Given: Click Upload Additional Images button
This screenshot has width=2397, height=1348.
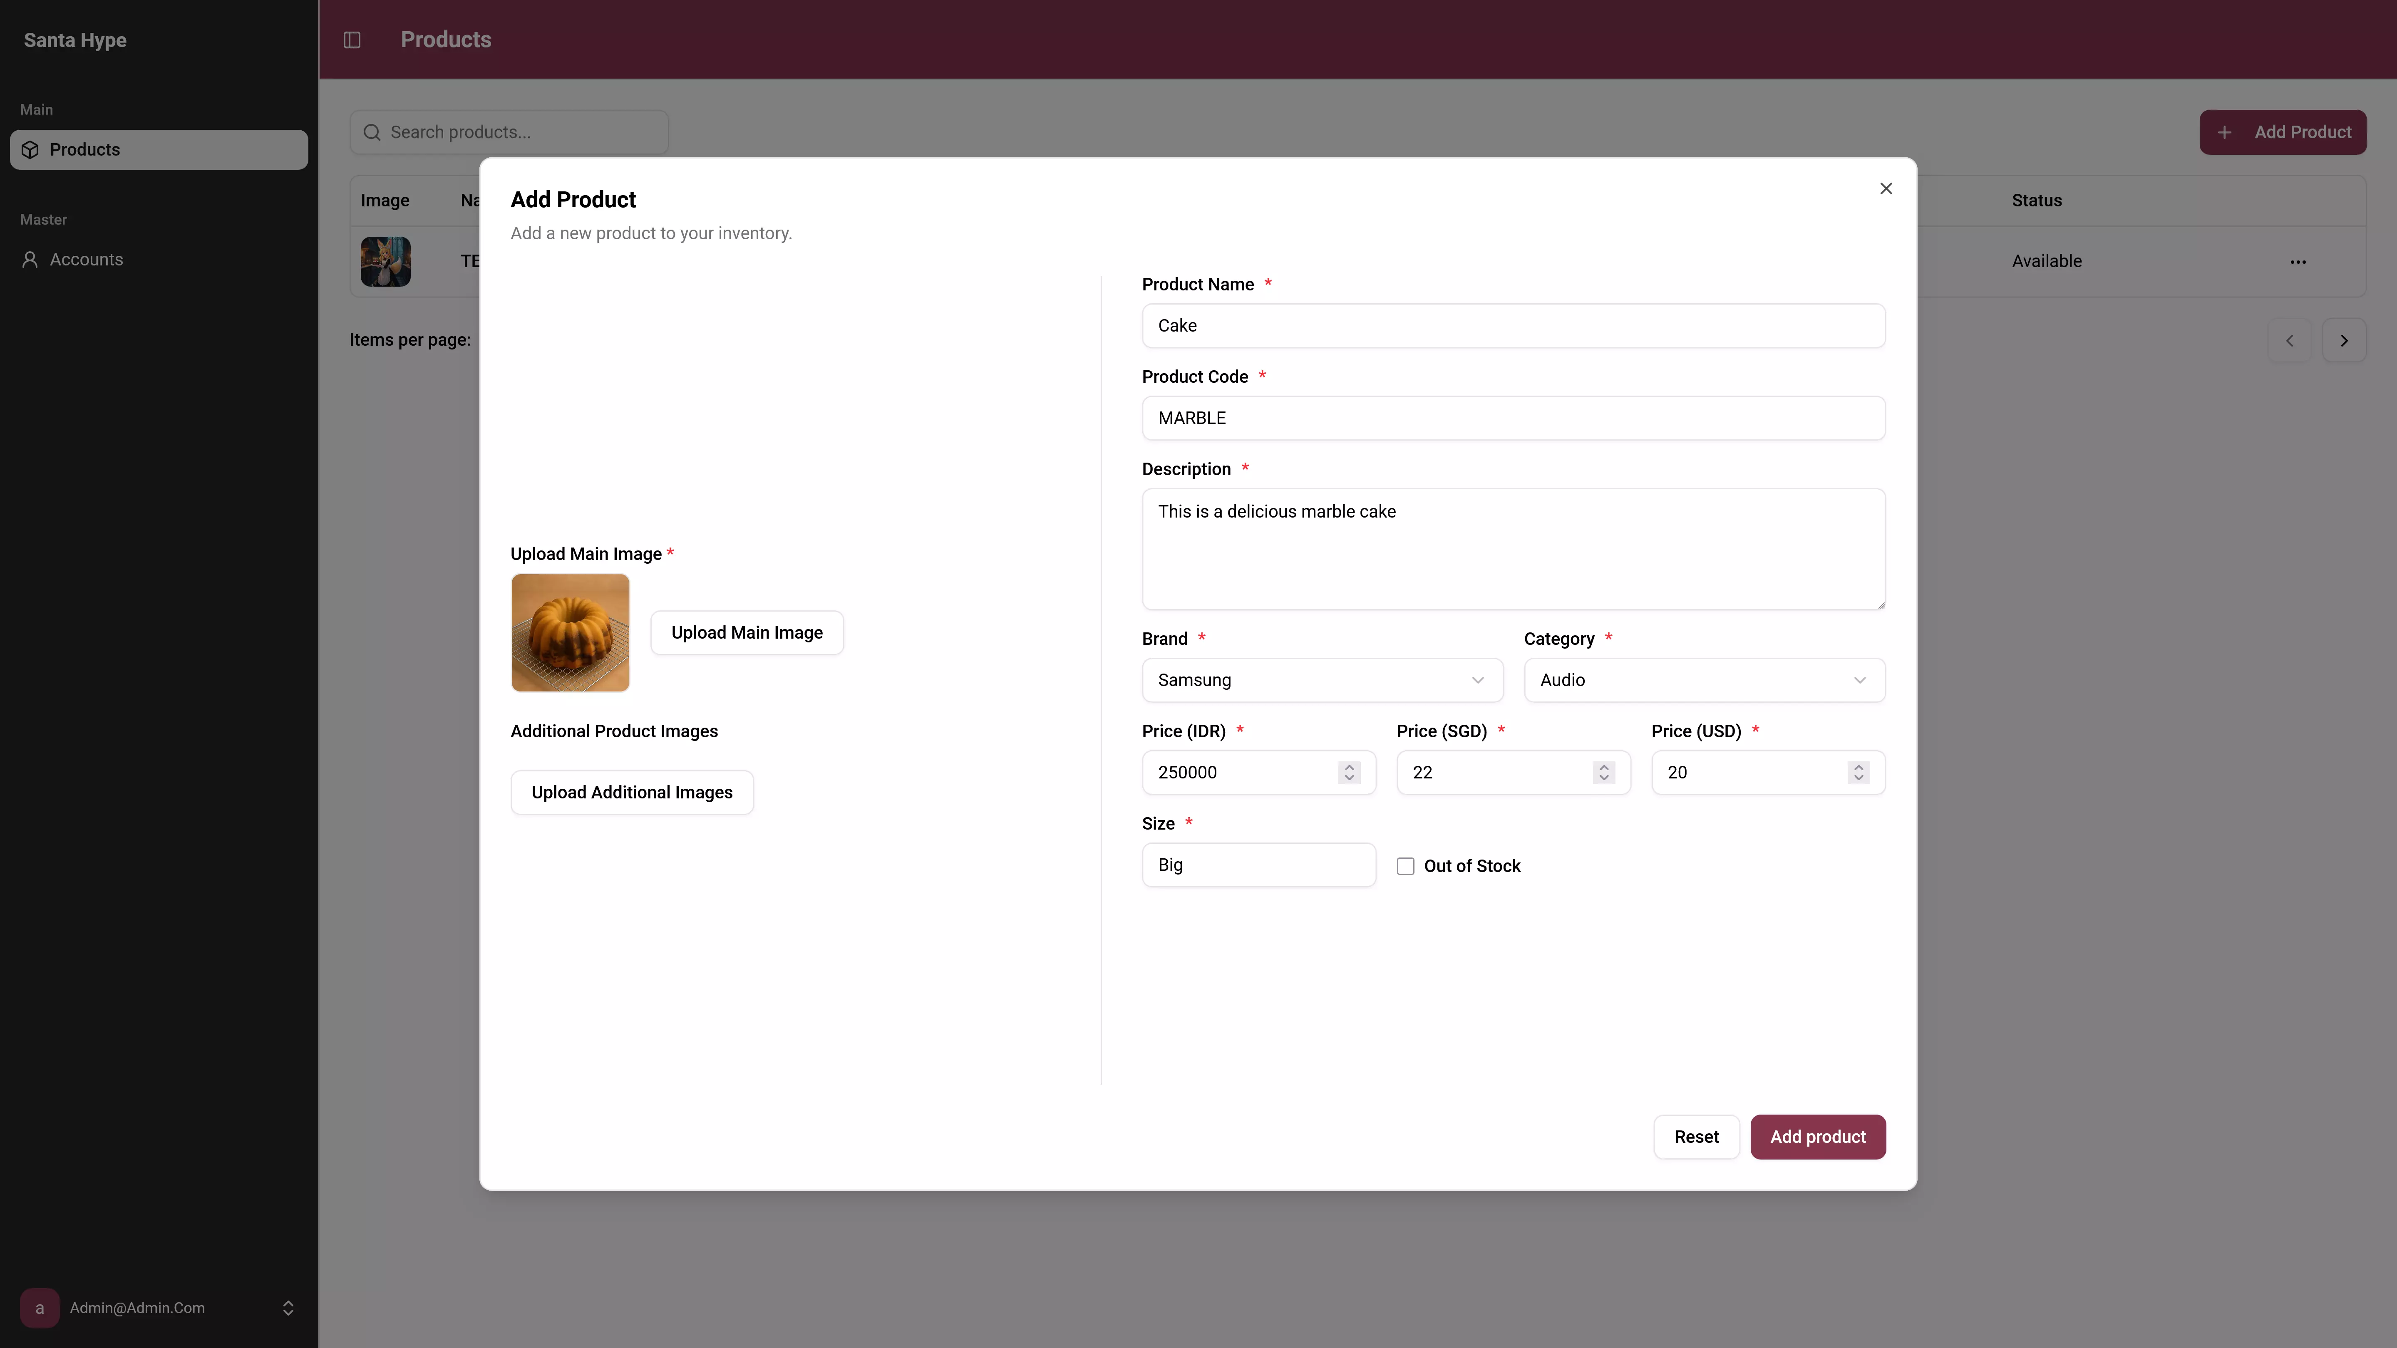Looking at the screenshot, I should (632, 793).
